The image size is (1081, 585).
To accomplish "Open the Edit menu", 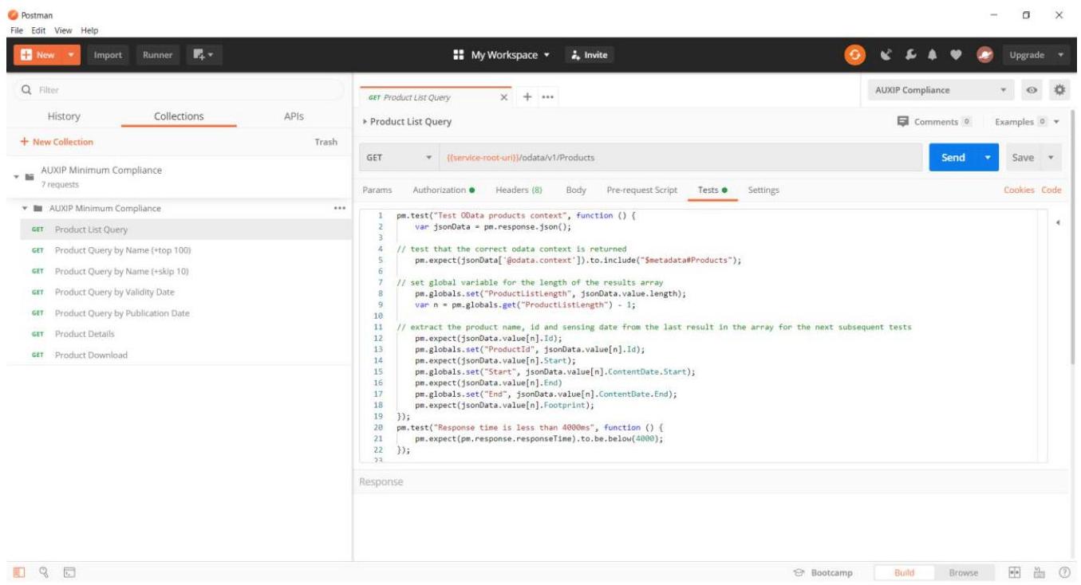I will [x=38, y=30].
